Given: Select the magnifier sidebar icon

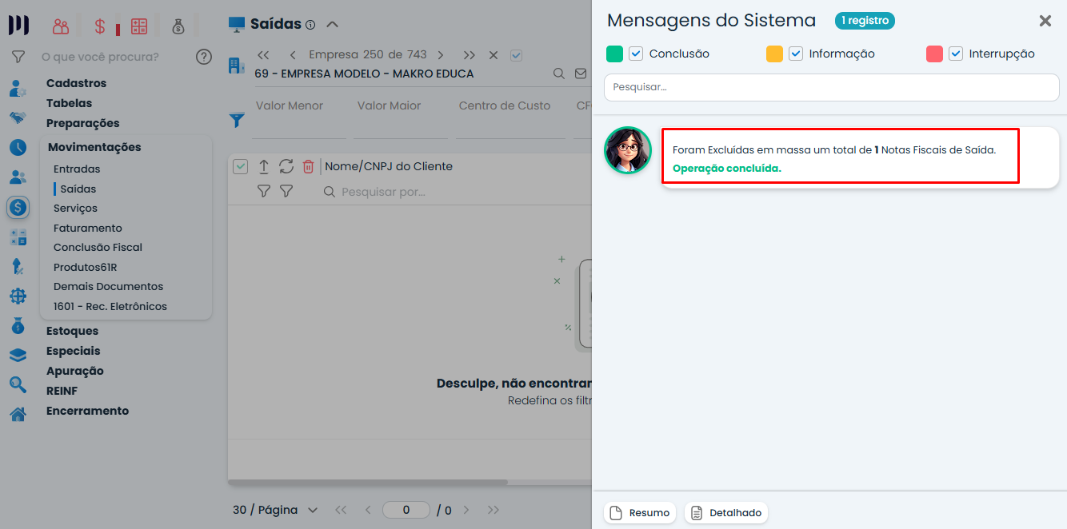Looking at the screenshot, I should 18,384.
